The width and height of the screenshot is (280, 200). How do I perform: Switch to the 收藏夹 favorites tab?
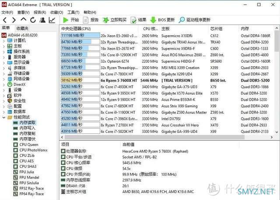click(22, 28)
